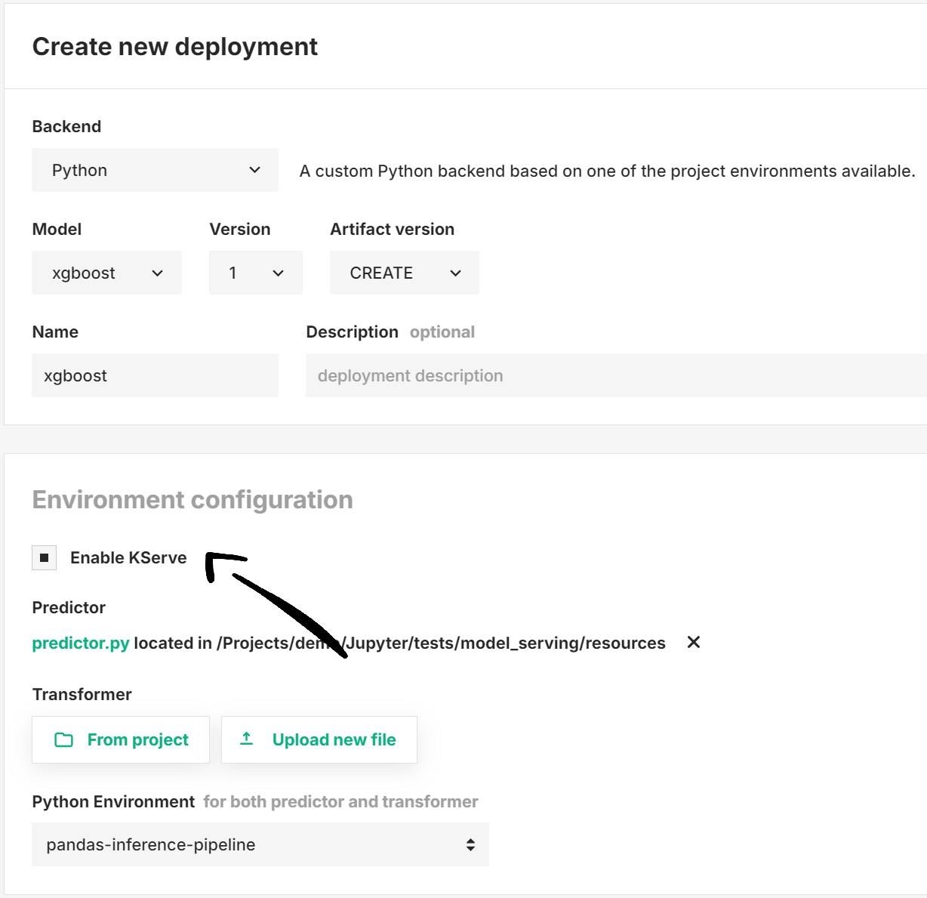Open the Artifact version dropdown showing CREATE

click(404, 273)
